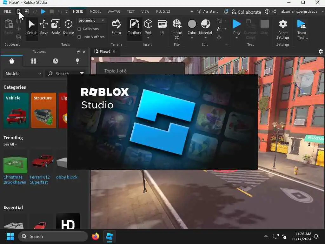Open the FILE menu
The width and height of the screenshot is (325, 244).
[8, 12]
